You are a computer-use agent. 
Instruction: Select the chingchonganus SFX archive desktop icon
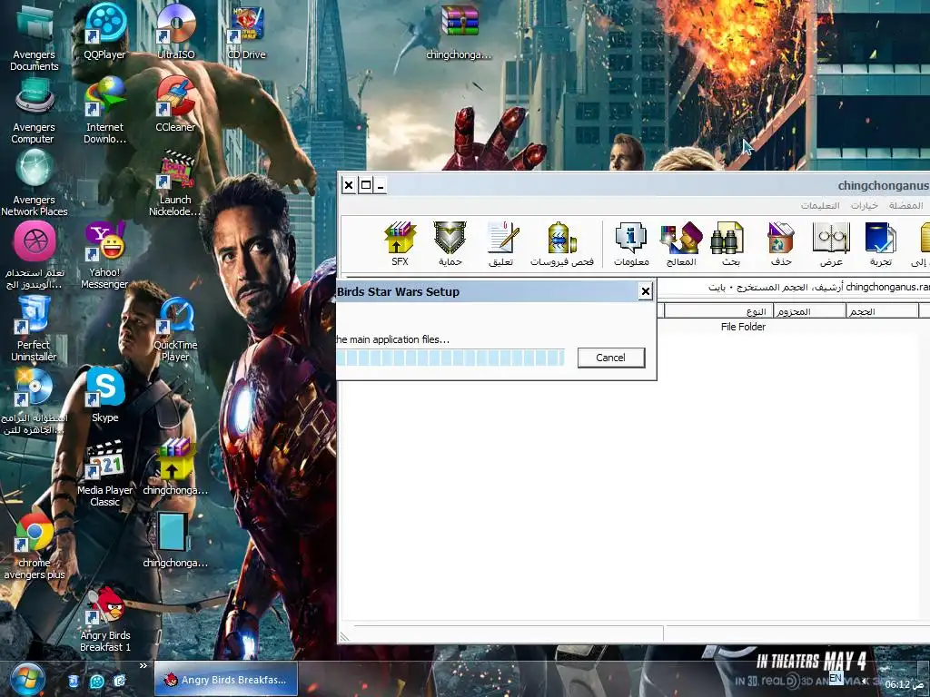[x=175, y=467]
